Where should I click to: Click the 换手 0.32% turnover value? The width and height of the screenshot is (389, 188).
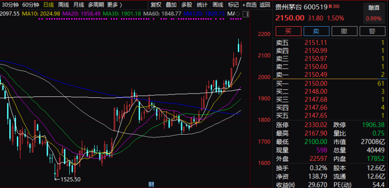point(319,168)
